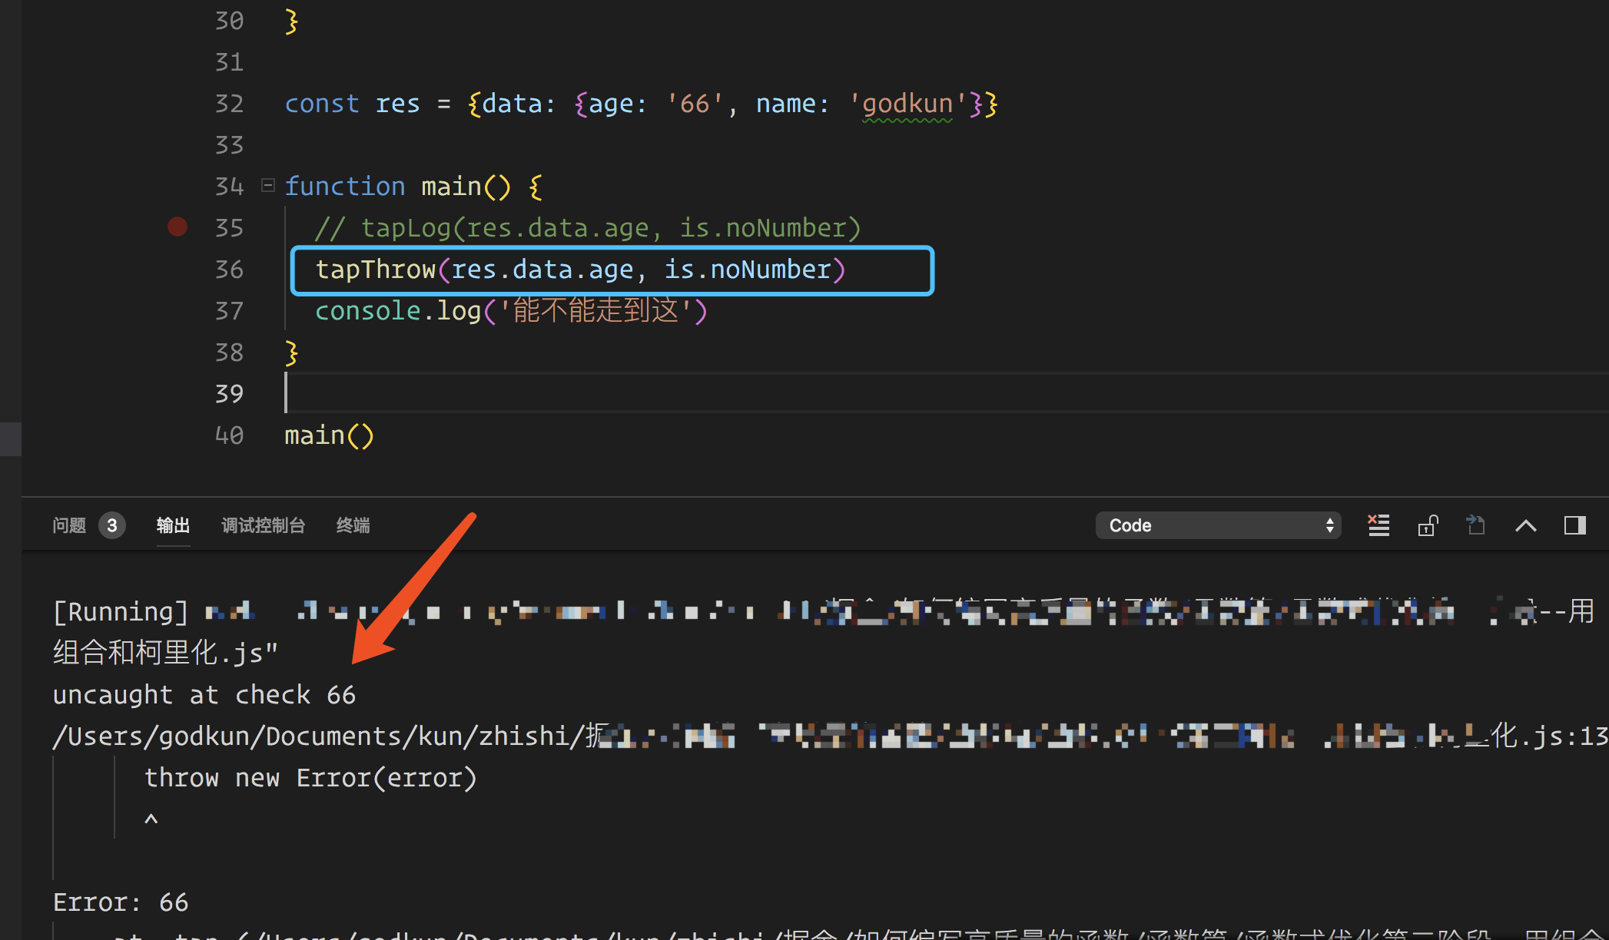Click the chevron next to problems count 3
This screenshot has width=1609, height=940.
(x=1525, y=524)
